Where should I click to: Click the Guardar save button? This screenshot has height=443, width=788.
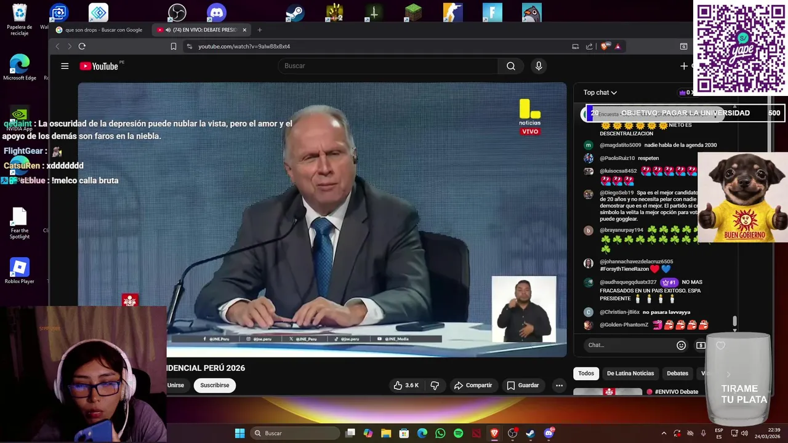[523, 385]
